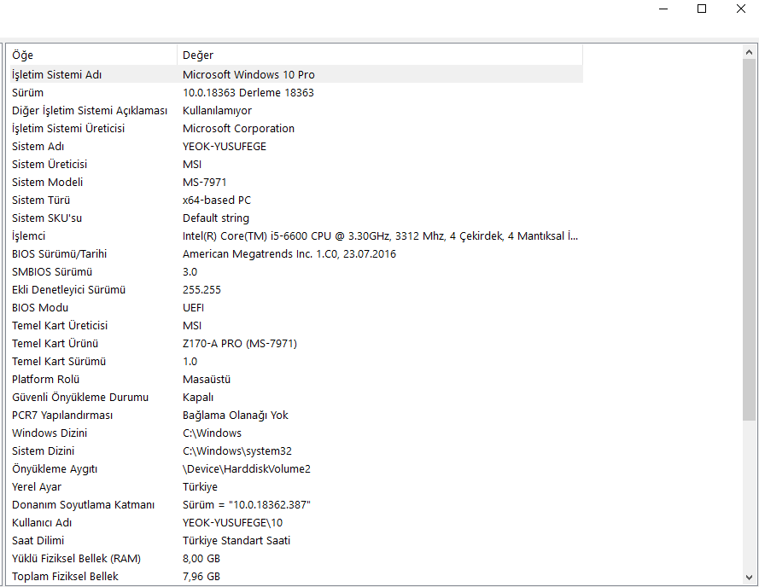The image size is (759, 587).
Task: Select Yüklü Fiziksel Bellek (RAM) row
Action: coord(297,558)
